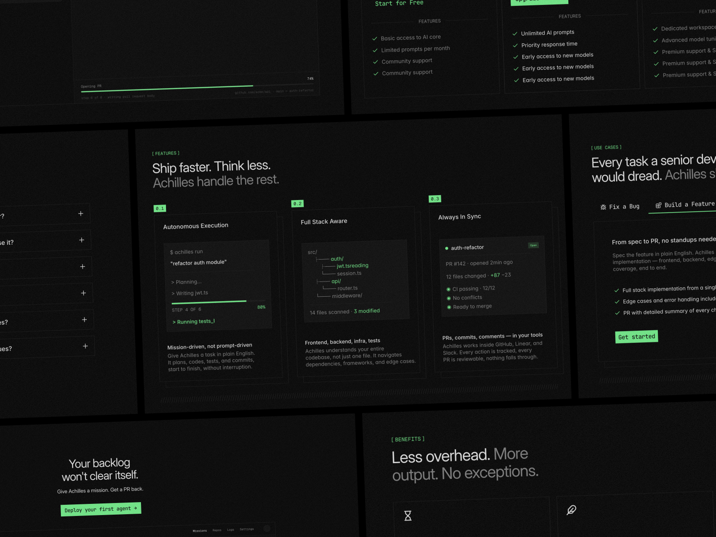Click the "PR #142 · opened 2min ago" line
716x537 pixels.
coord(479,263)
